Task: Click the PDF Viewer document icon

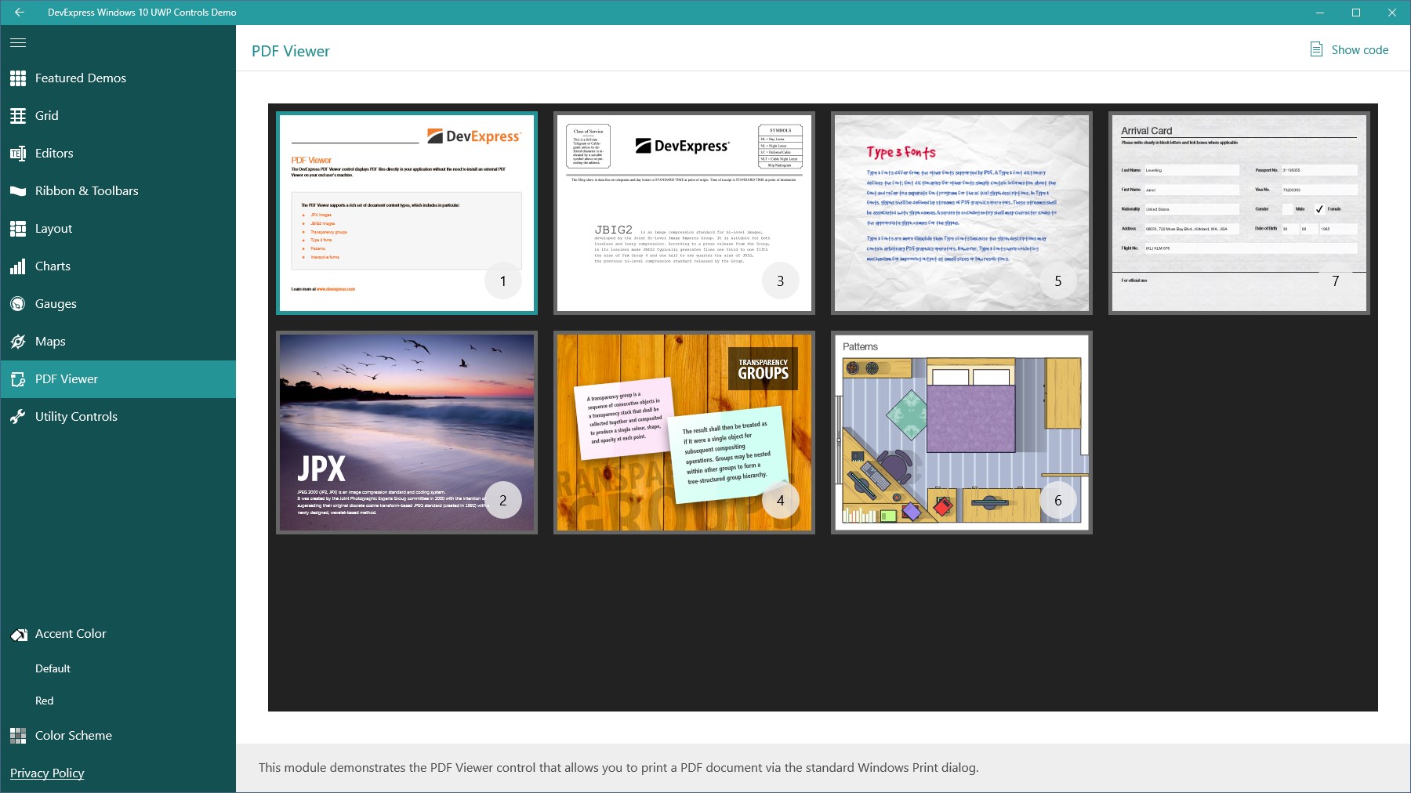Action: coord(18,379)
